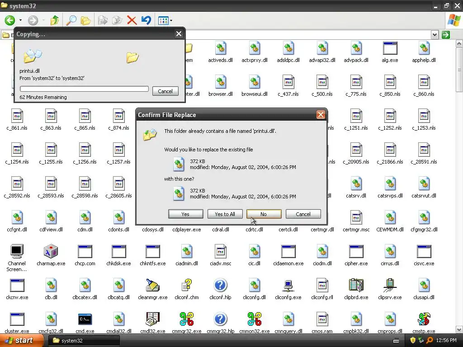Expand the address bar dropdown

pyautogui.click(x=435, y=35)
